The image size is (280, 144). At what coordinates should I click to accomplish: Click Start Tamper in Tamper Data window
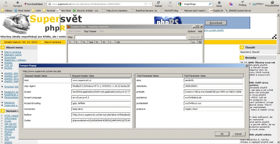tap(75, 31)
